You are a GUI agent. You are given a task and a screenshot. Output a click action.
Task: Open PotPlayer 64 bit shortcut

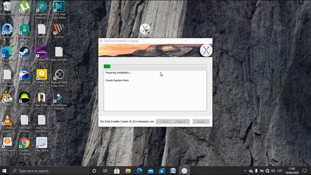42,78
